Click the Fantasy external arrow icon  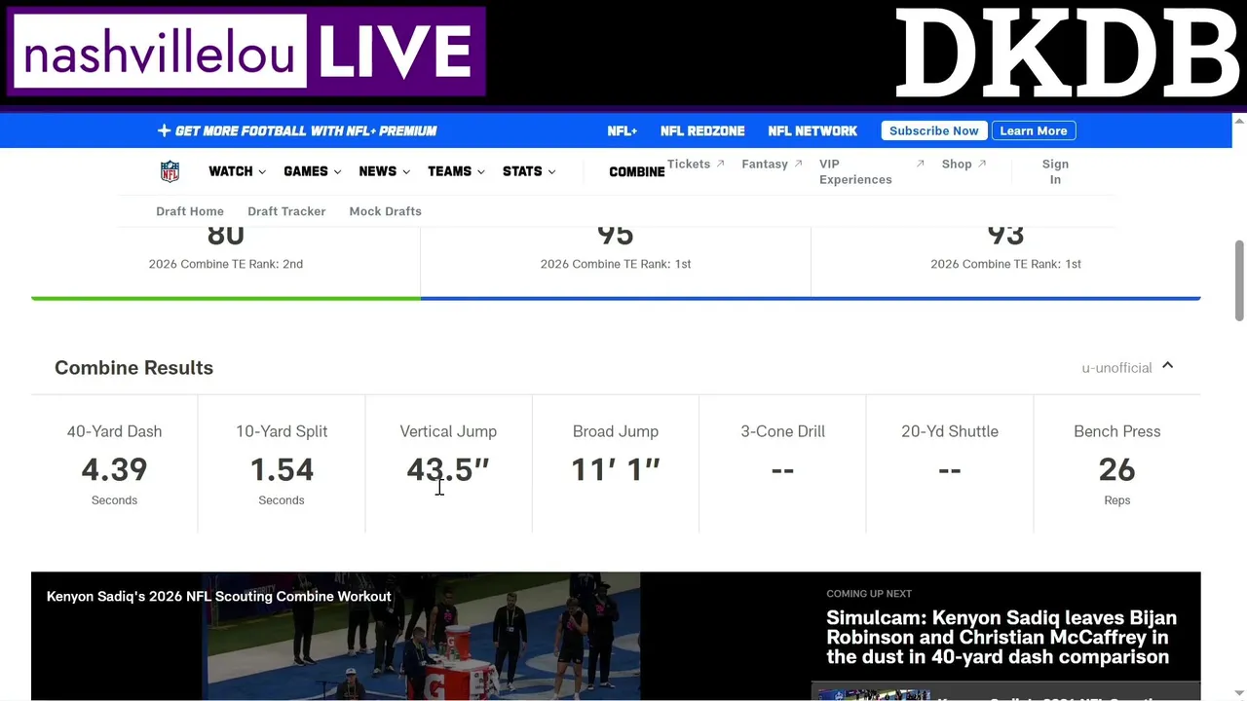(798, 164)
